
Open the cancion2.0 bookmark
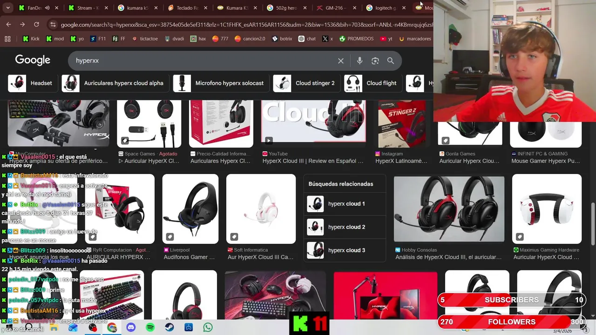click(250, 39)
